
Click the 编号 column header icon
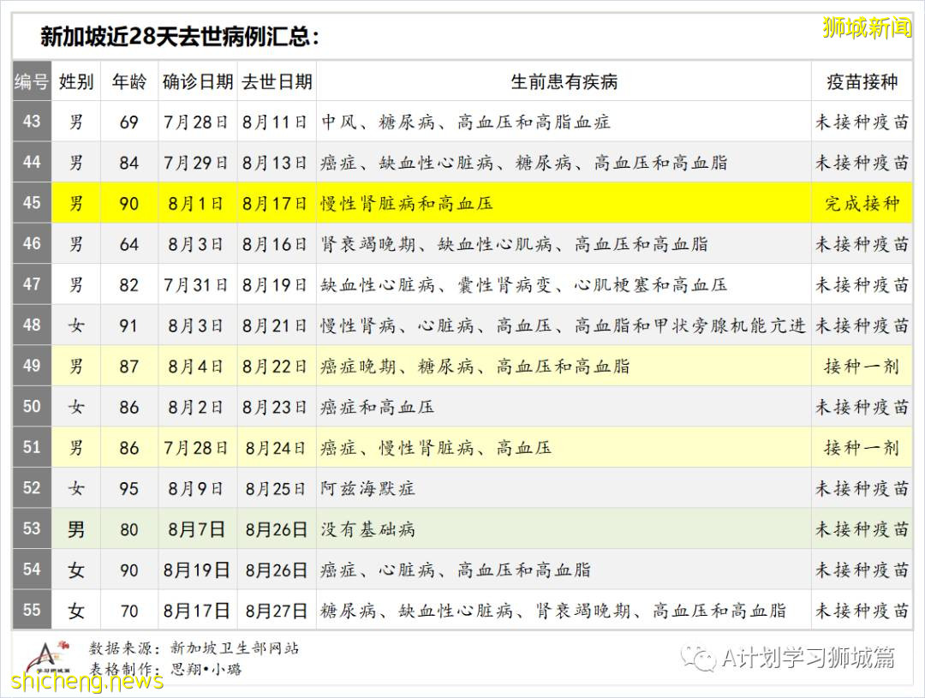(30, 81)
